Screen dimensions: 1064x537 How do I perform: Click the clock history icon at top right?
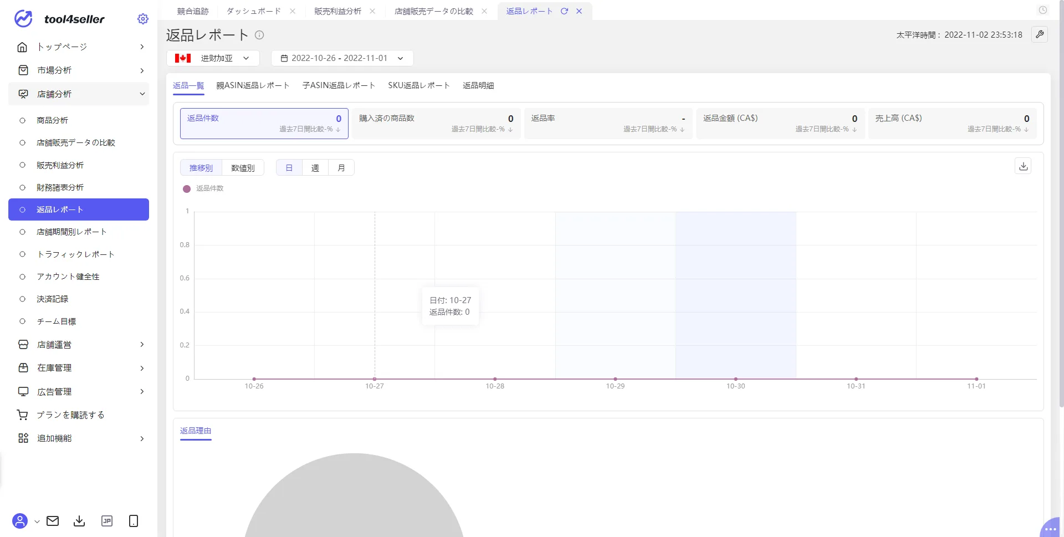coord(1043,10)
